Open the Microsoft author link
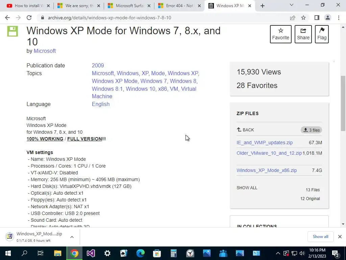This screenshot has height=260, width=346. tap(45, 51)
